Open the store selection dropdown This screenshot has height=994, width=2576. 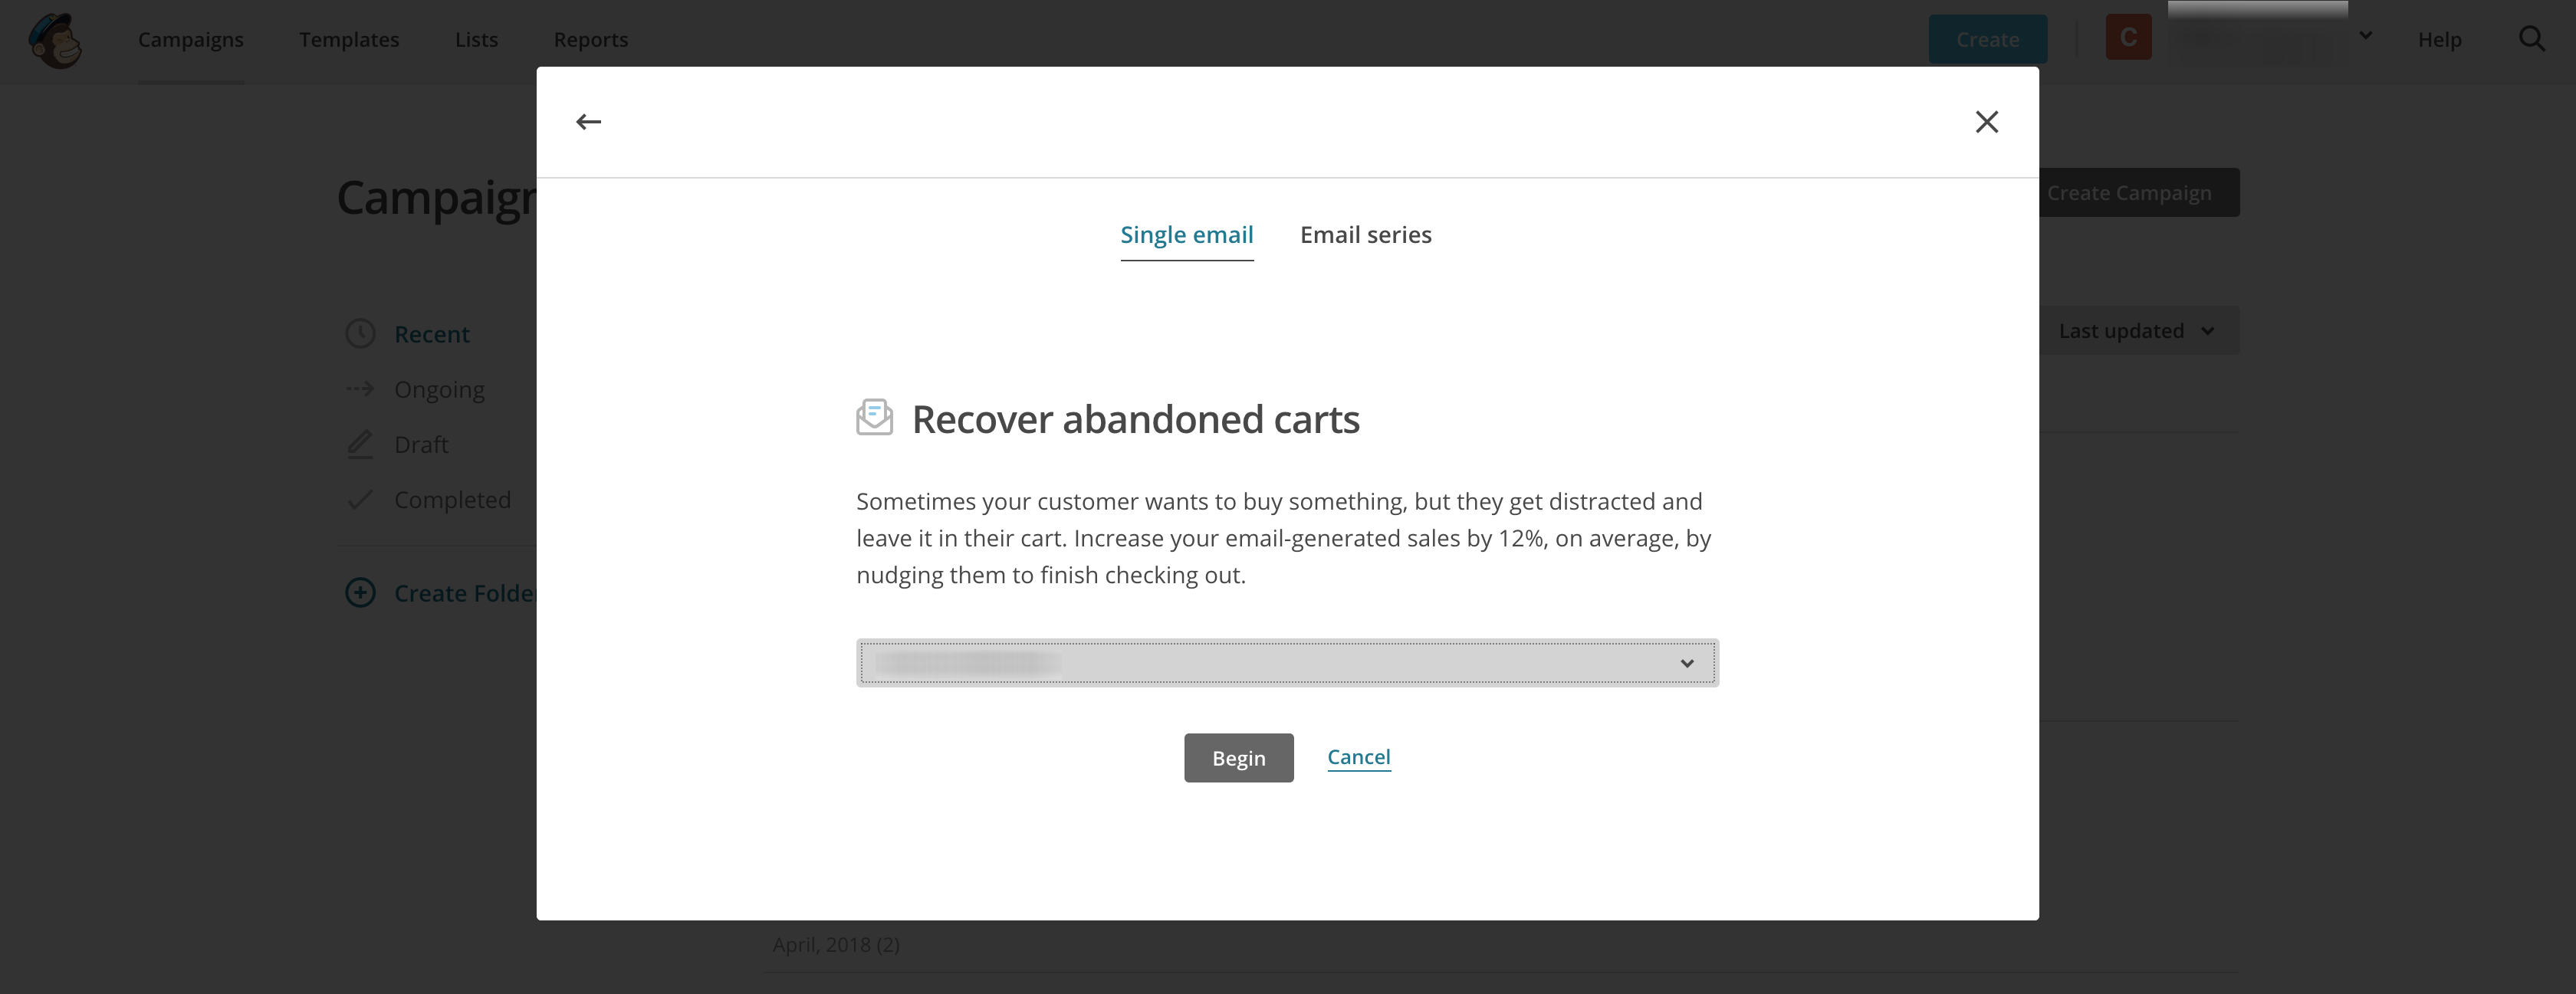pyautogui.click(x=1287, y=663)
